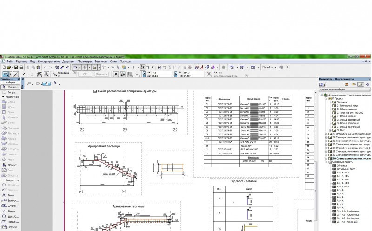Select the Text tool Текст
The image size is (372, 231).
coord(10,195)
